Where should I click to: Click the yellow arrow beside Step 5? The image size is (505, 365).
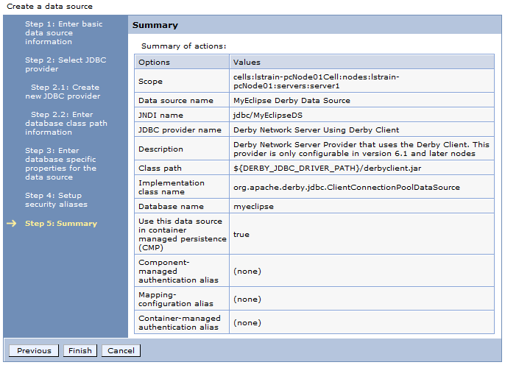tap(12, 224)
